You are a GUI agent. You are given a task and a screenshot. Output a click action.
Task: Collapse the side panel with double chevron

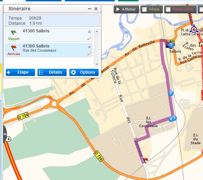5,134
